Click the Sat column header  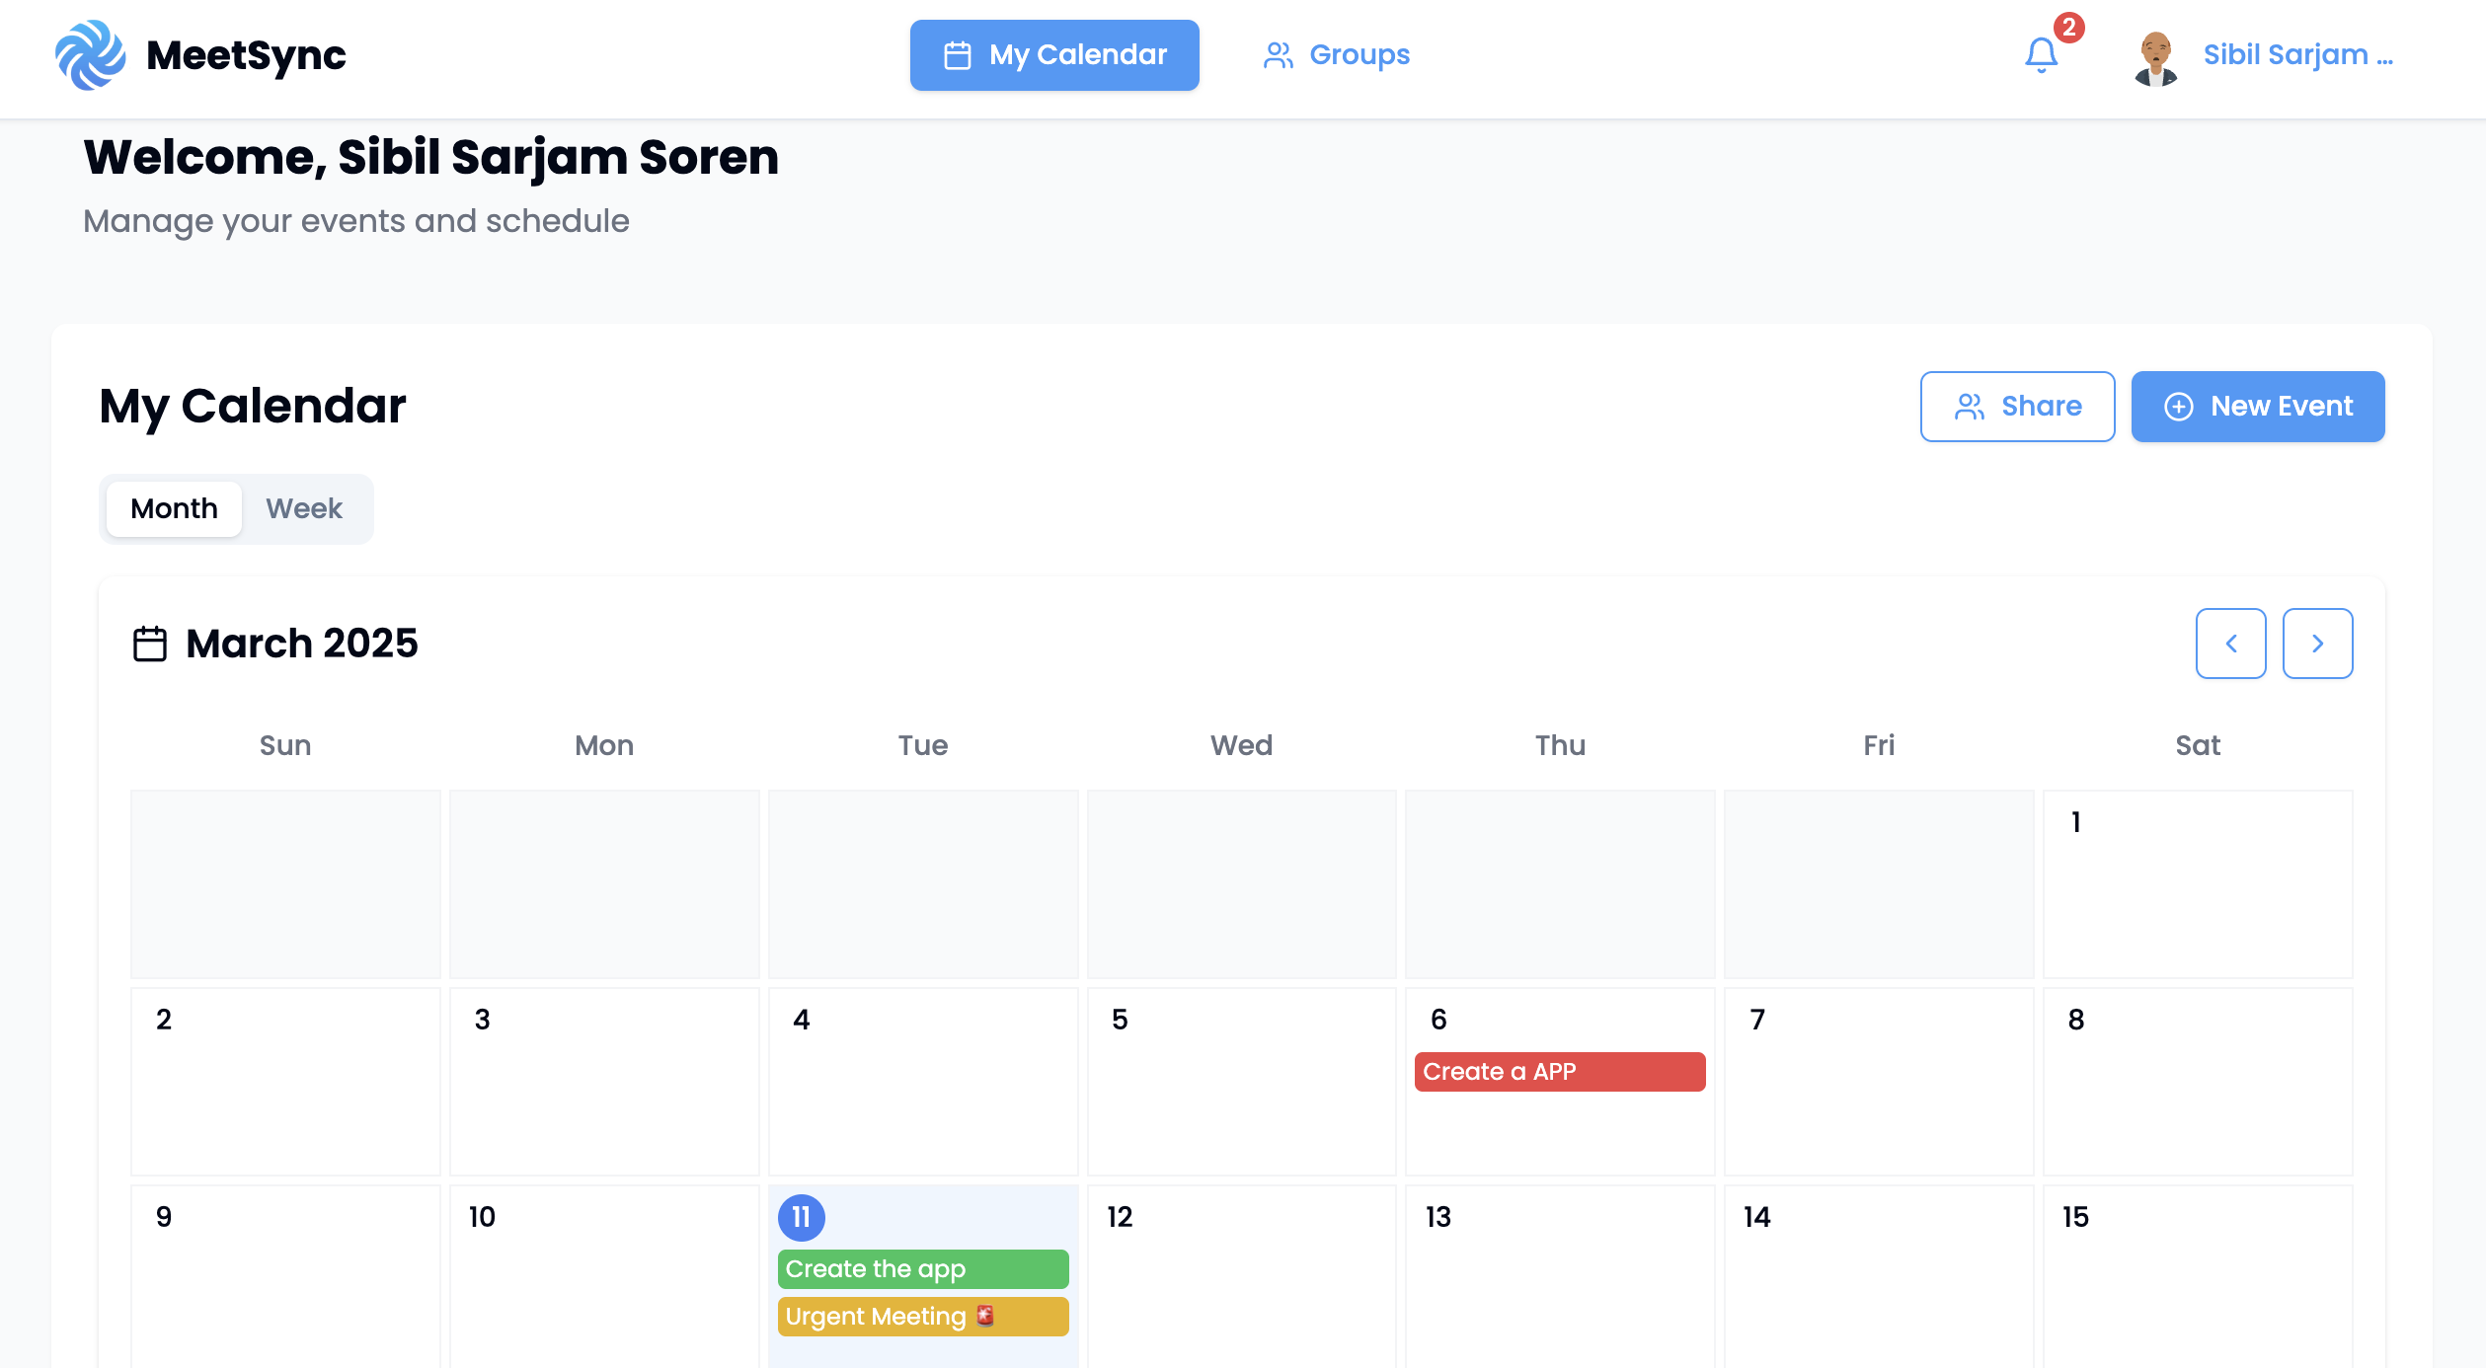coord(2198,745)
